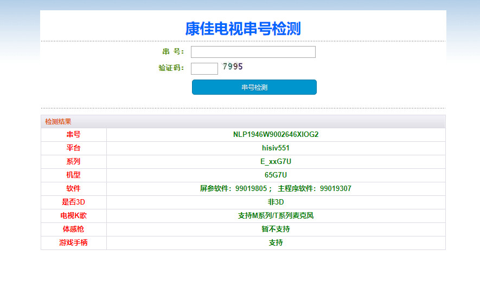The width and height of the screenshot is (480, 296).
Task: Refresh the 7995 captcha image
Action: (x=233, y=66)
